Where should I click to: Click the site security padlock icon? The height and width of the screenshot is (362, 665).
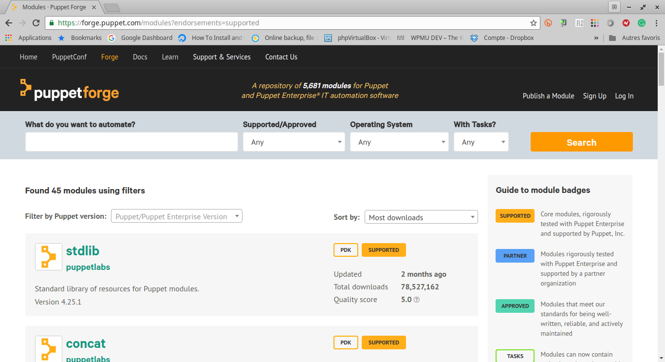[52, 23]
